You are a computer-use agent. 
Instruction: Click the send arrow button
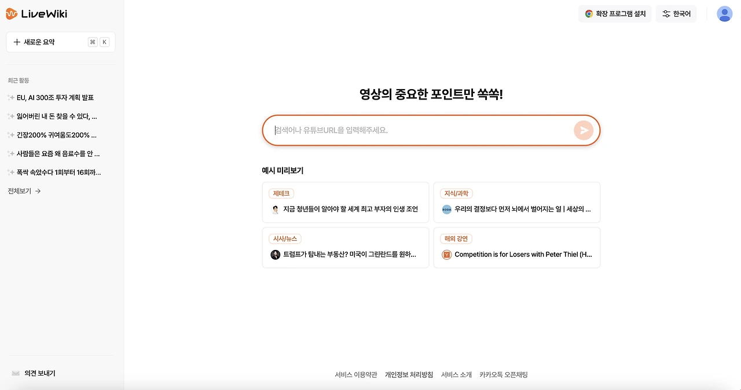pos(584,130)
